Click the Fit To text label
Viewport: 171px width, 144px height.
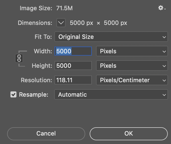(x=43, y=37)
